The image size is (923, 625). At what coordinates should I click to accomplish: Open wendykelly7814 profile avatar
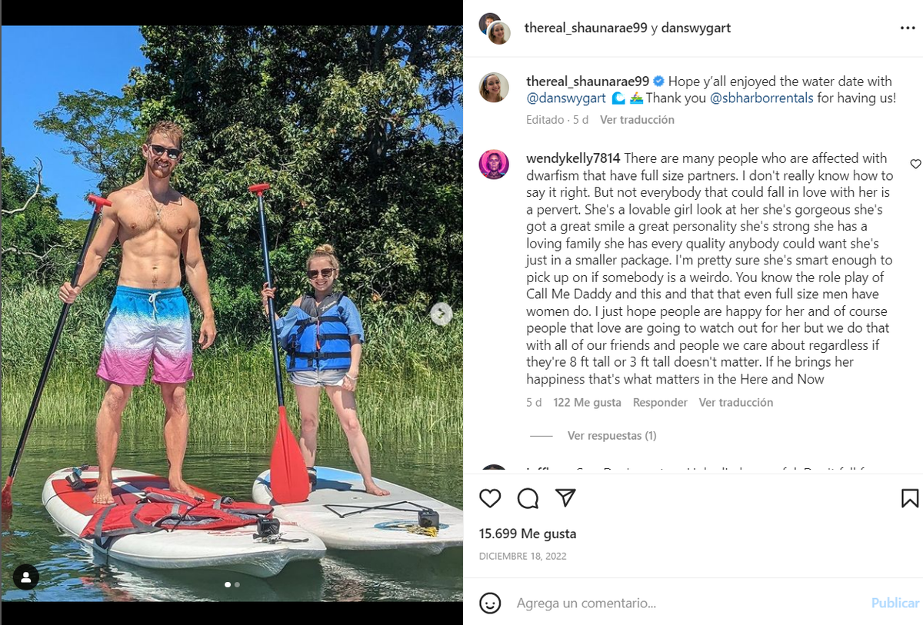click(494, 165)
